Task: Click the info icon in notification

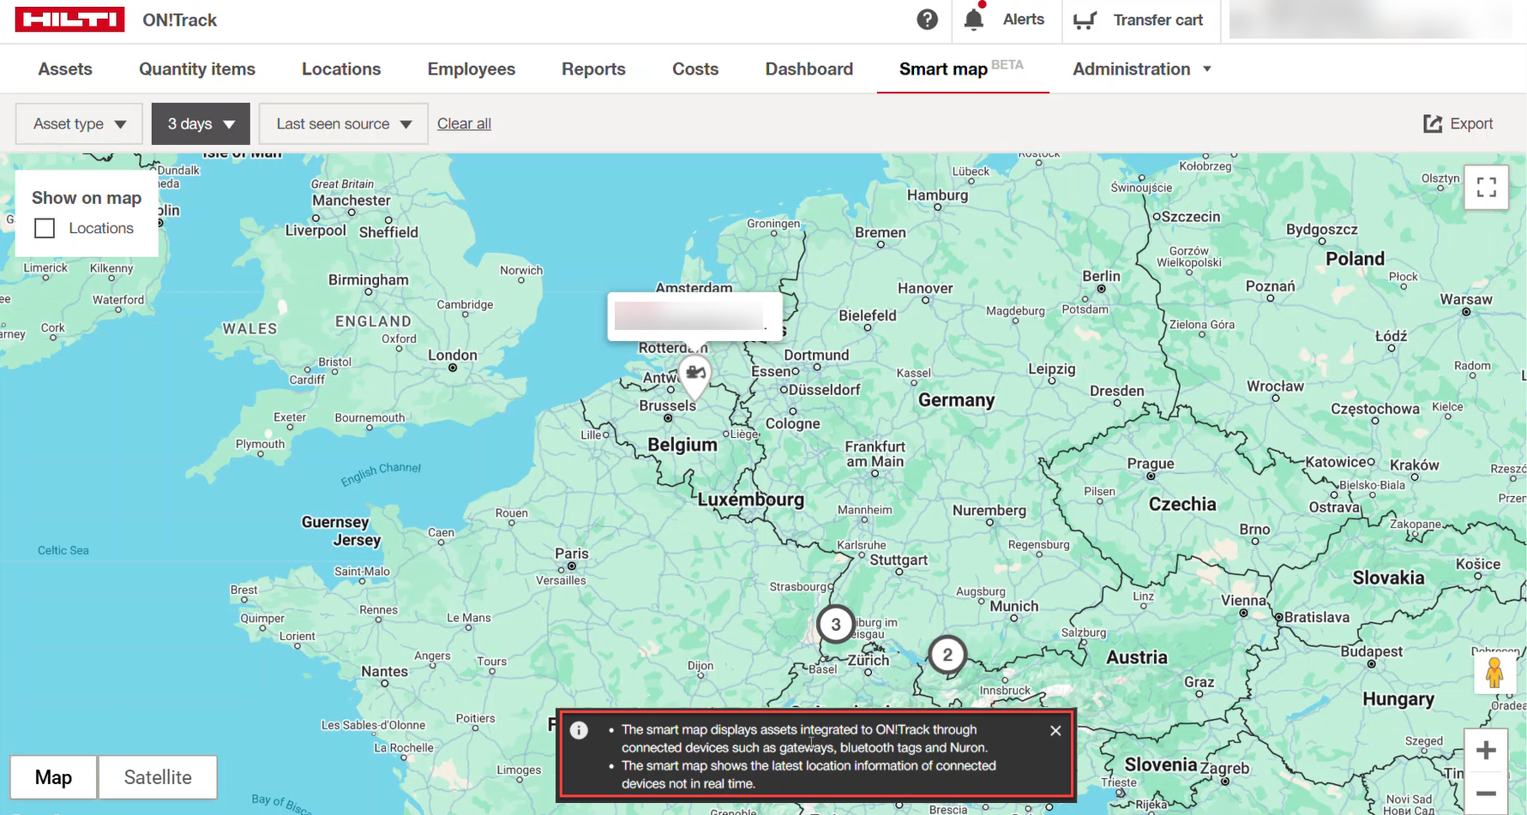Action: click(580, 730)
